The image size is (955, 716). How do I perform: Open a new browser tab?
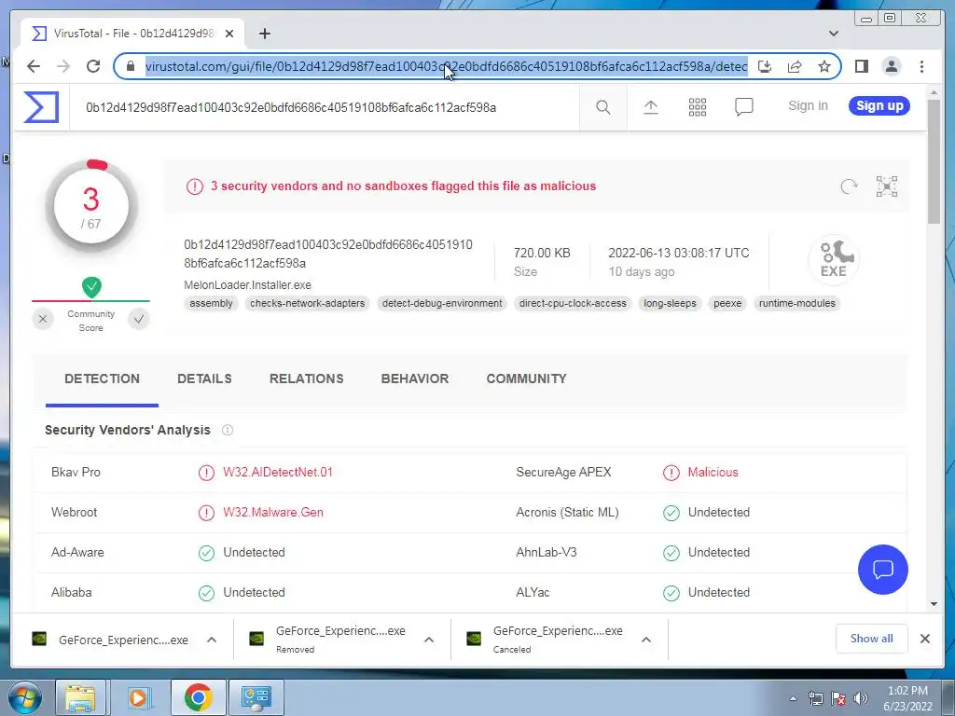[264, 34]
